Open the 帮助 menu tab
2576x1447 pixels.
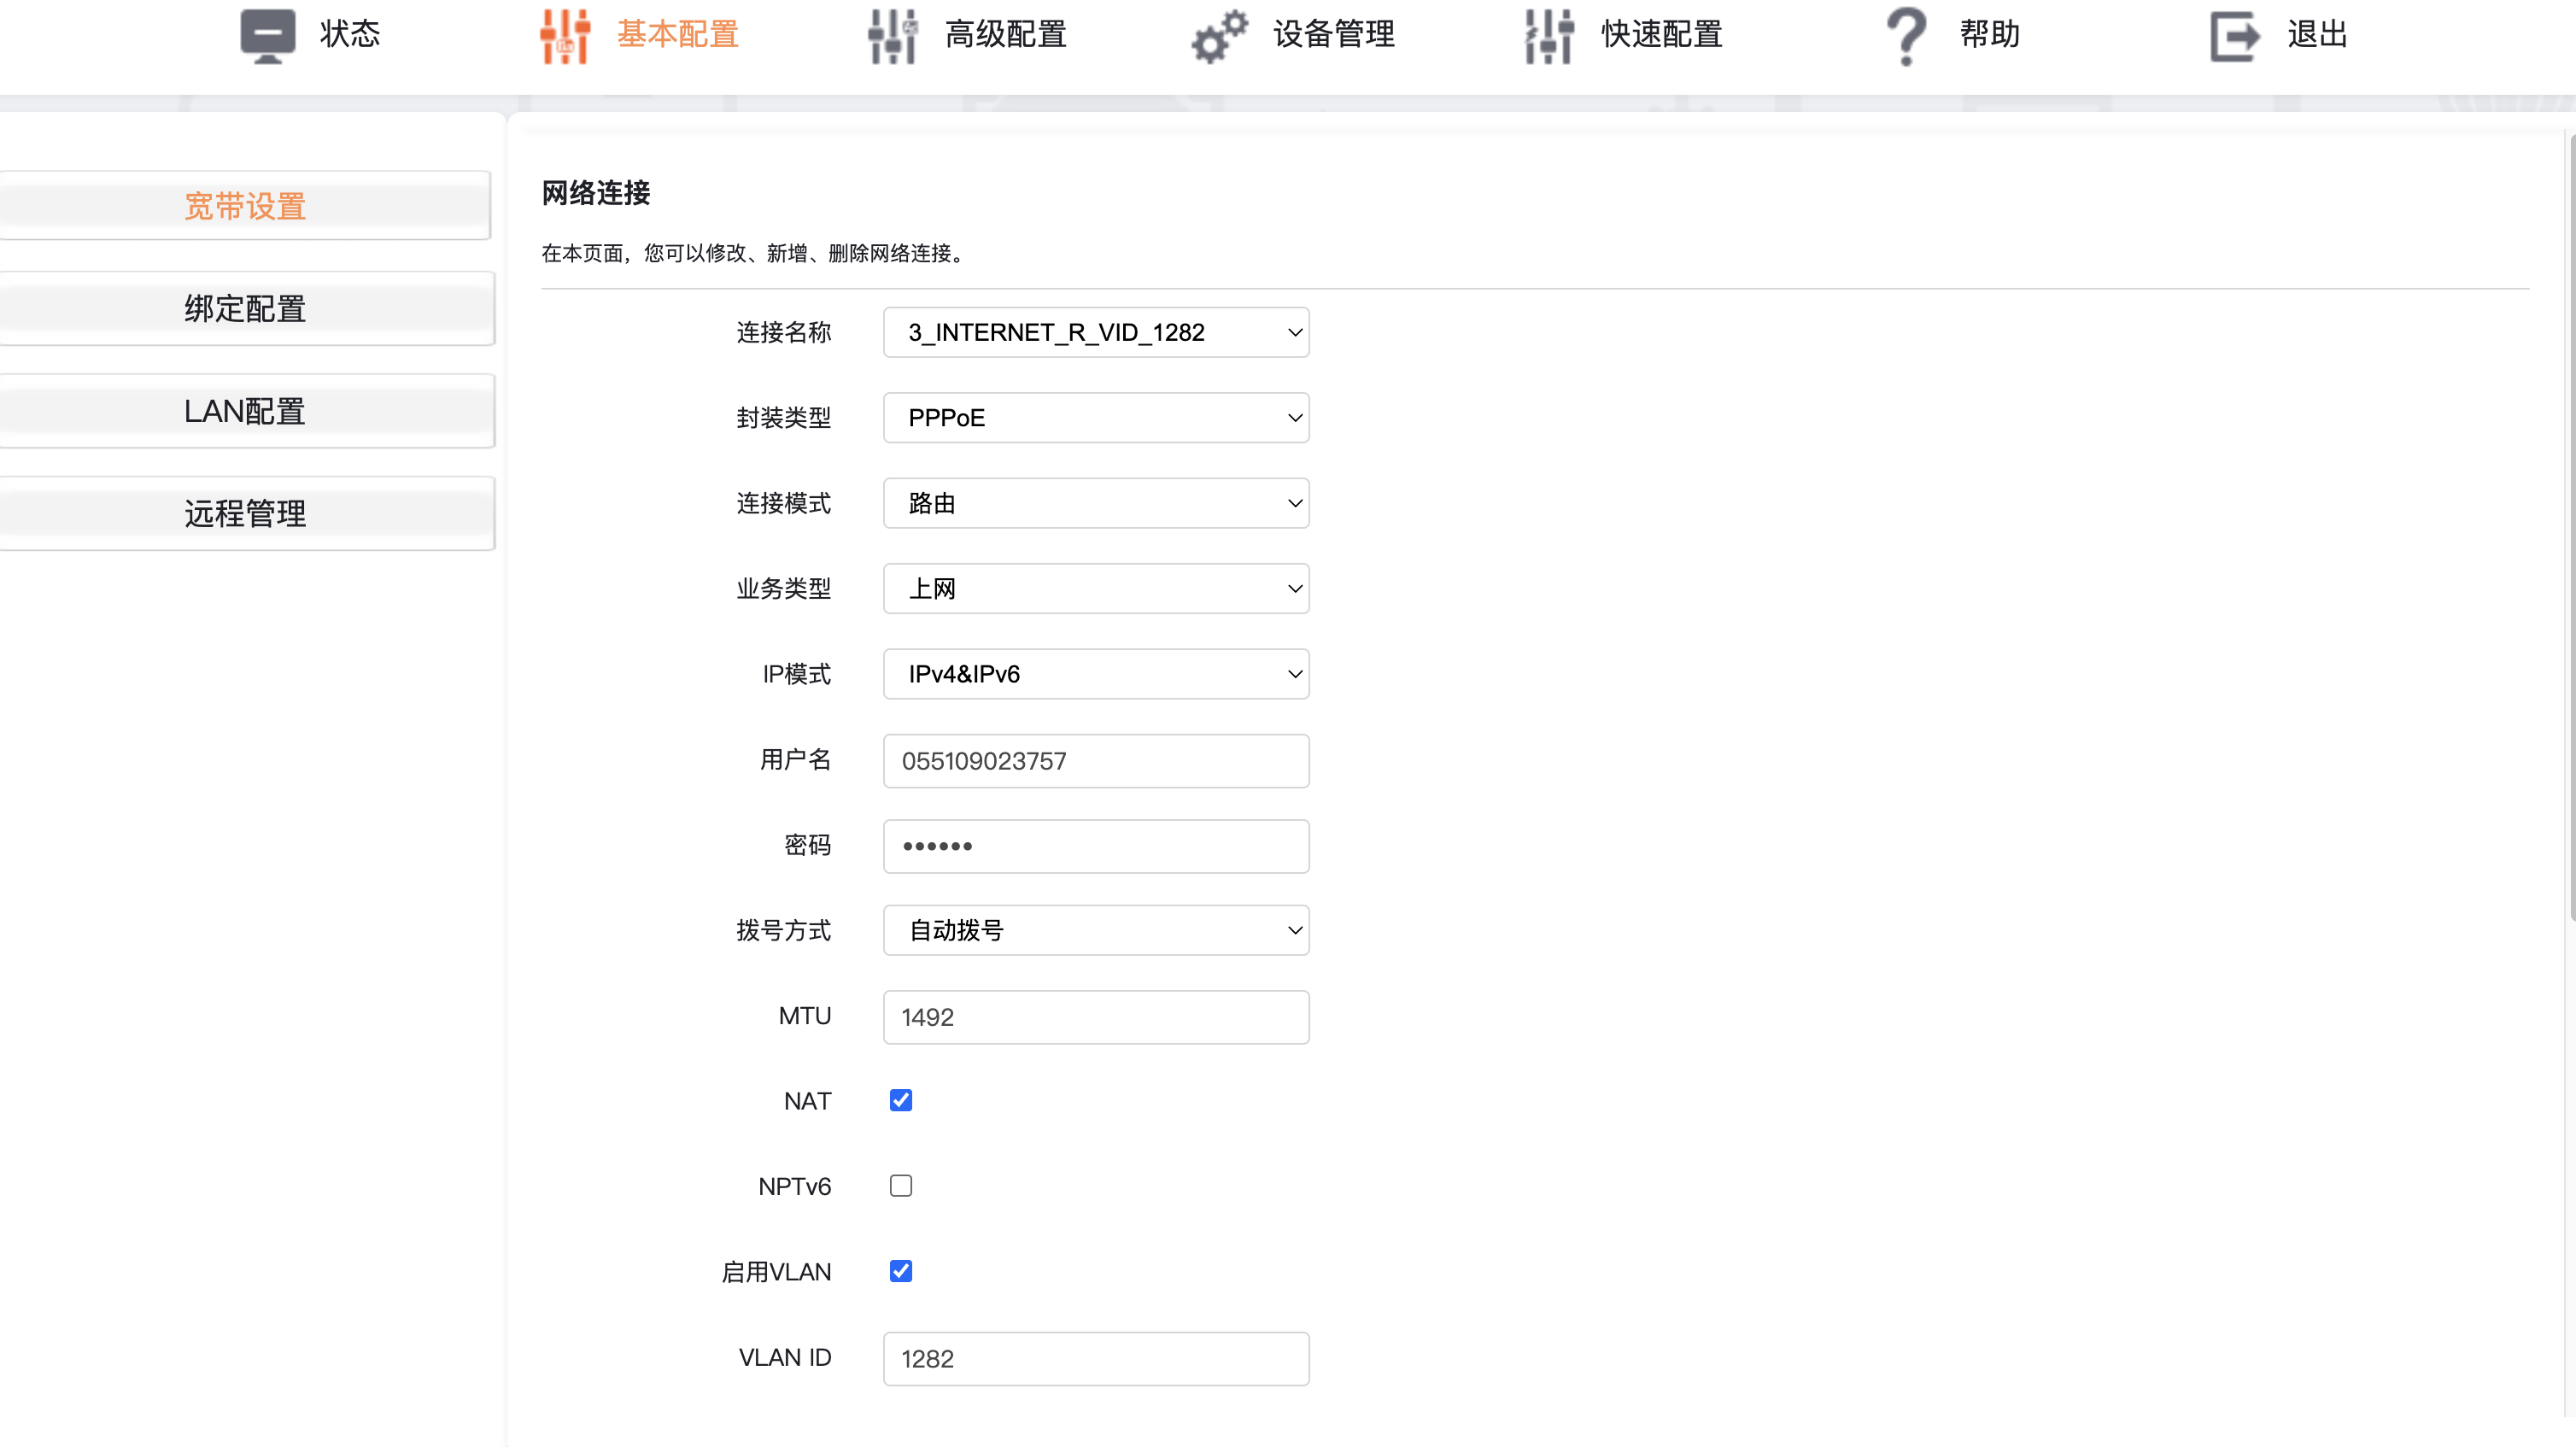[1990, 34]
